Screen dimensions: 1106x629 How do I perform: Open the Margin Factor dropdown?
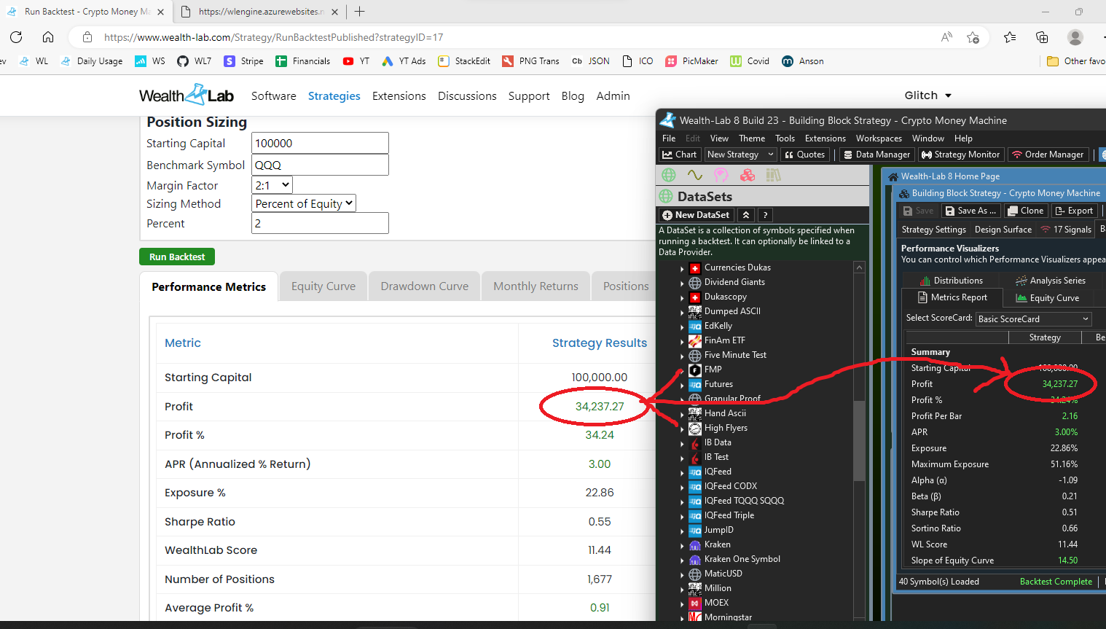point(272,185)
